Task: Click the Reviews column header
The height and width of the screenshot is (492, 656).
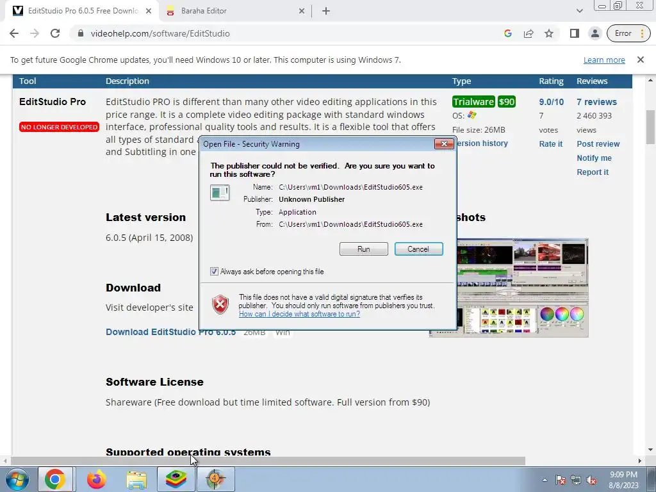Action: click(x=592, y=81)
